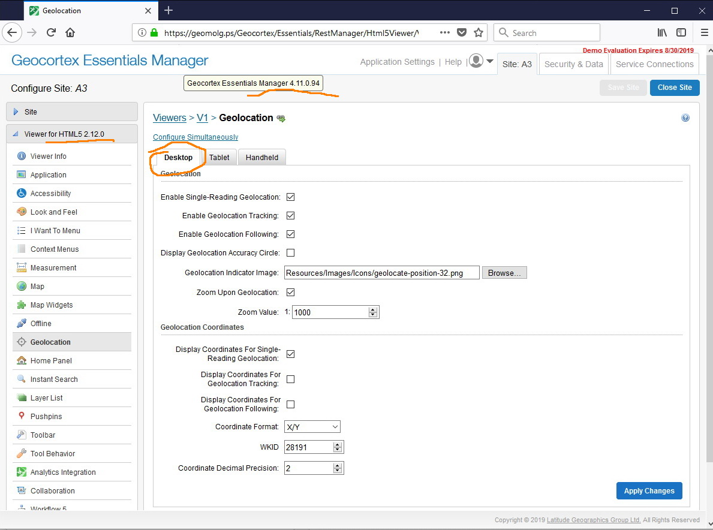Image resolution: width=713 pixels, height=530 pixels.
Task: Click the browser home icon
Action: coord(70,32)
